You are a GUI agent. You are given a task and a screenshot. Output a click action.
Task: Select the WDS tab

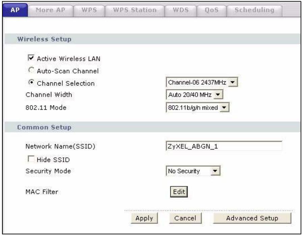(181, 10)
